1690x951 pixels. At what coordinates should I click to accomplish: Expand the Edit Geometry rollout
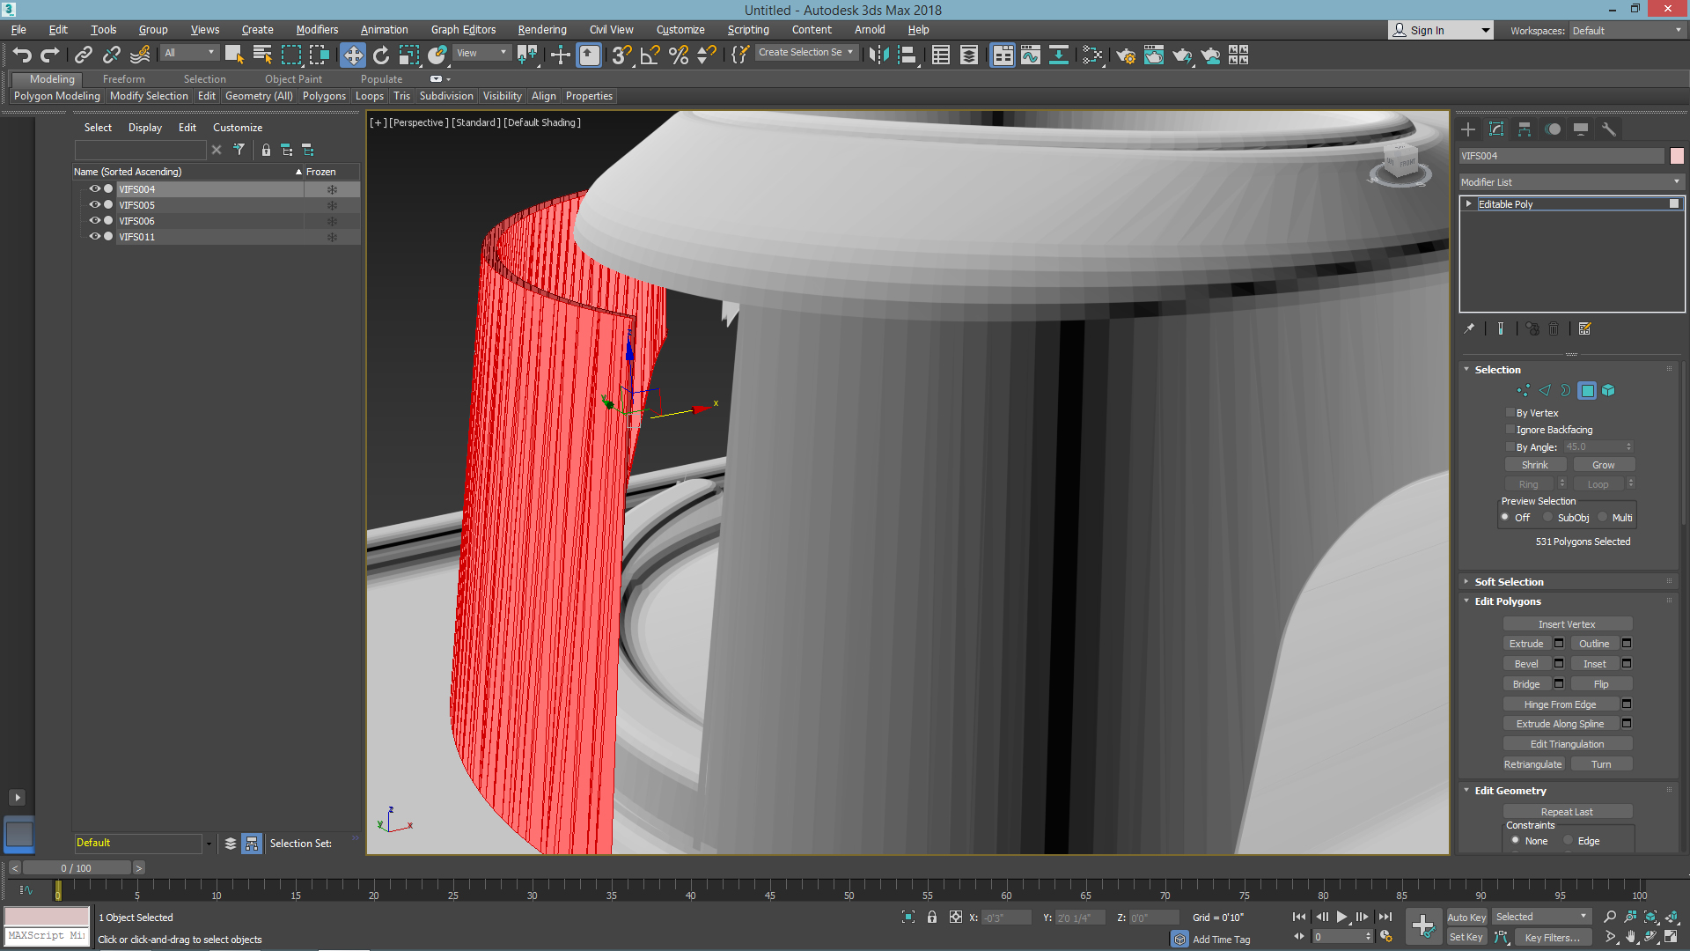point(1509,791)
